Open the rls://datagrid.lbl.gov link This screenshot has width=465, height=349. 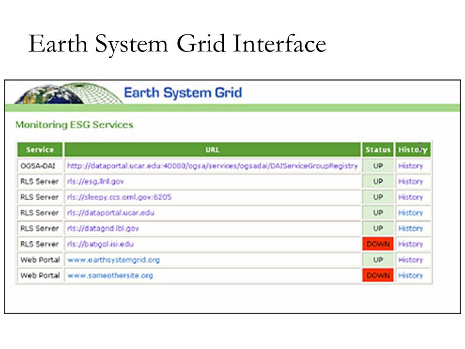point(103,228)
